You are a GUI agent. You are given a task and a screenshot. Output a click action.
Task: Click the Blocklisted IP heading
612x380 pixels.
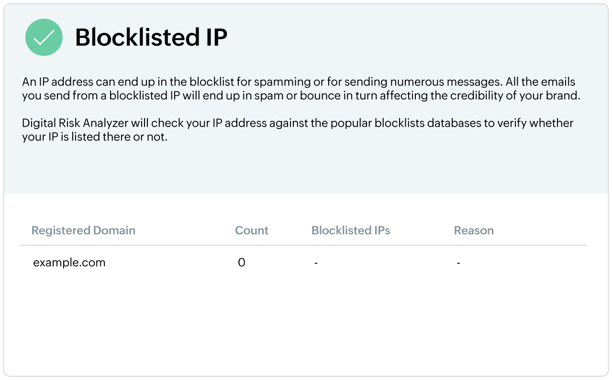click(151, 37)
